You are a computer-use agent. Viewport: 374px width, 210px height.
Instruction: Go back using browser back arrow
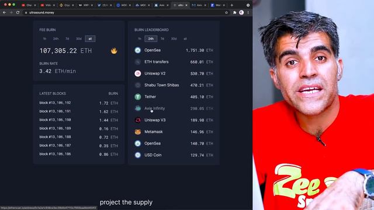[x=4, y=12]
